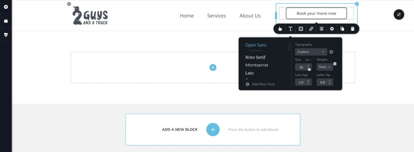This screenshot has height=152, width=414.
Task: Open alignment icon in button toolbar
Action: click(x=321, y=29)
